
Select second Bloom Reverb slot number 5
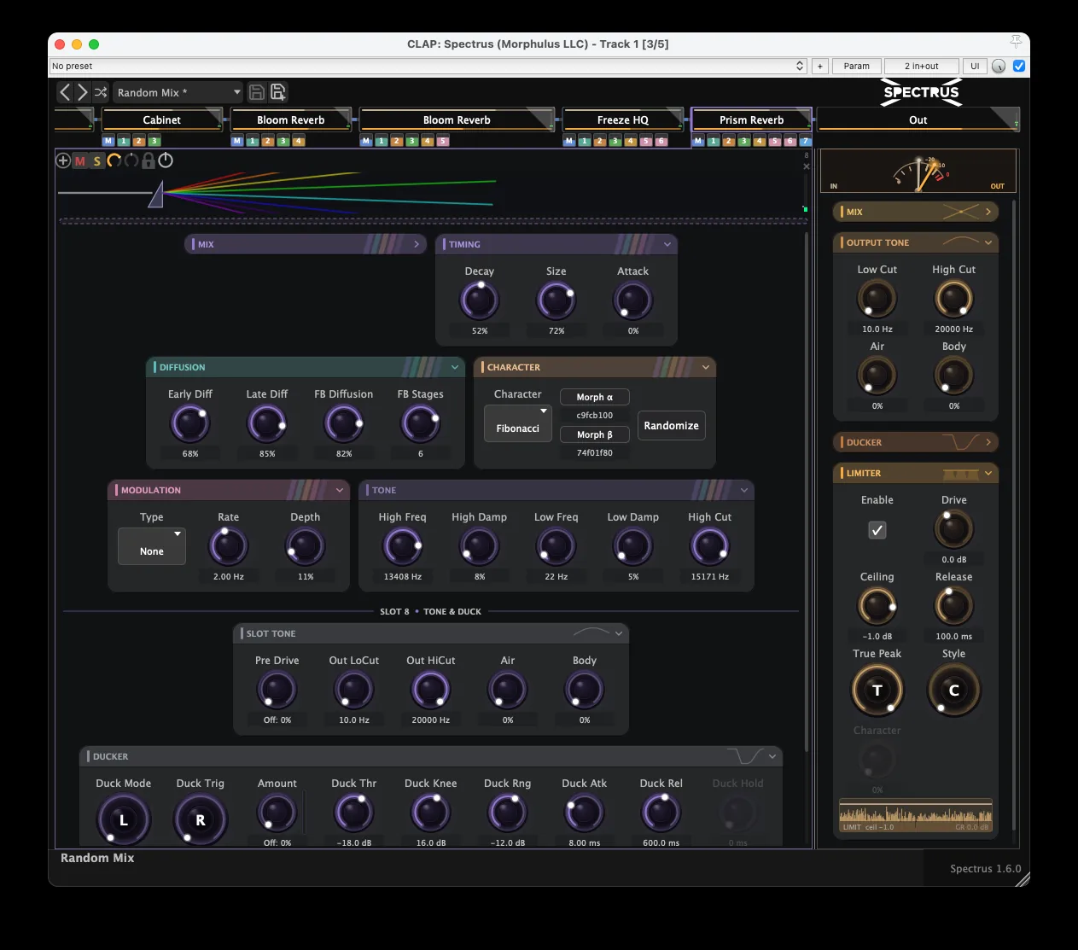[x=443, y=141]
